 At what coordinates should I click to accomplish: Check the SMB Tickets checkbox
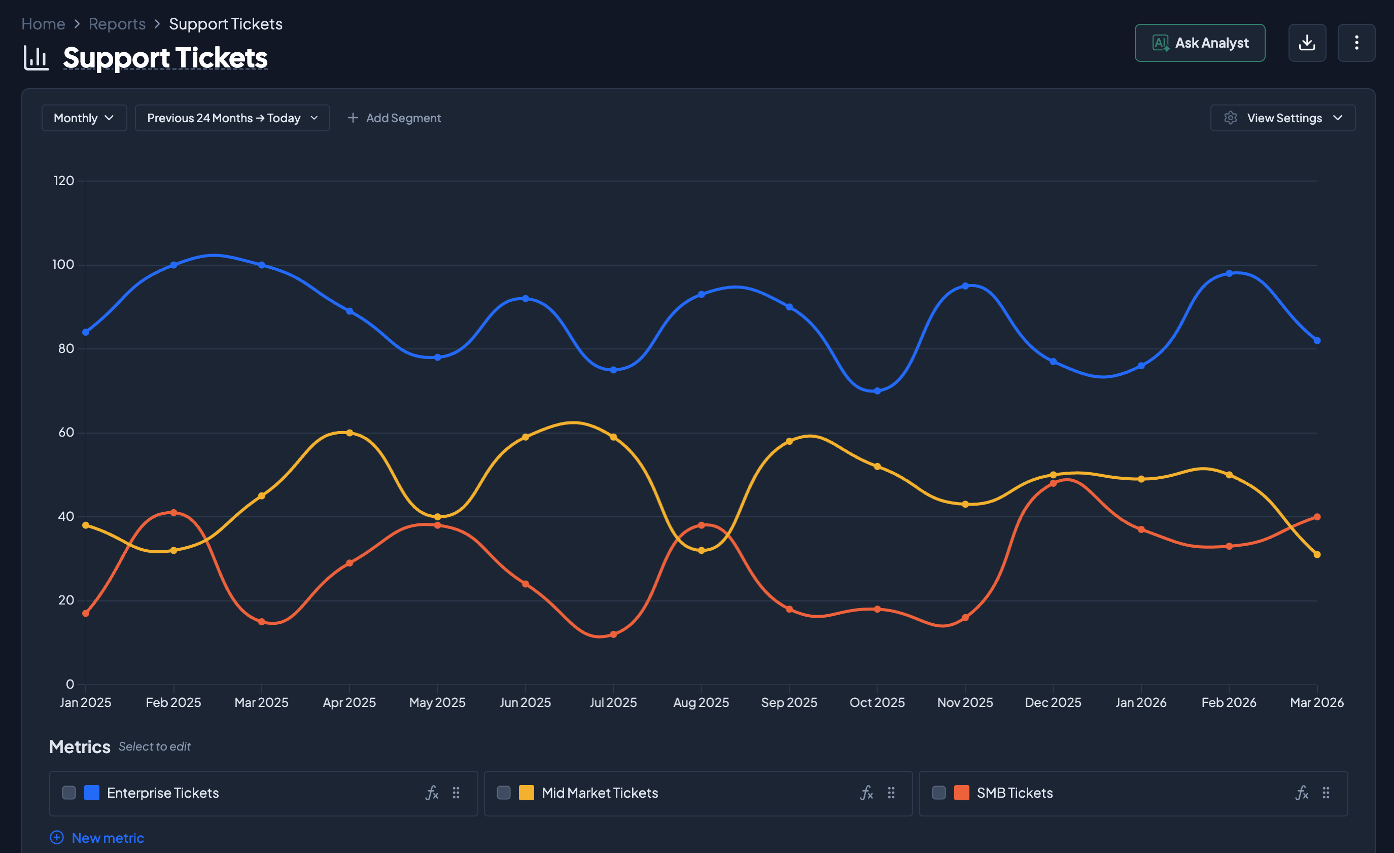938,793
